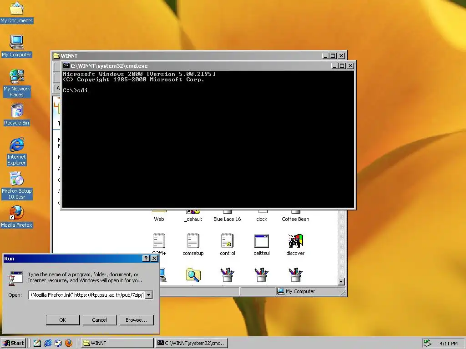
Task: Expand the Open combo box dropdown in Run
Action: 149,295
